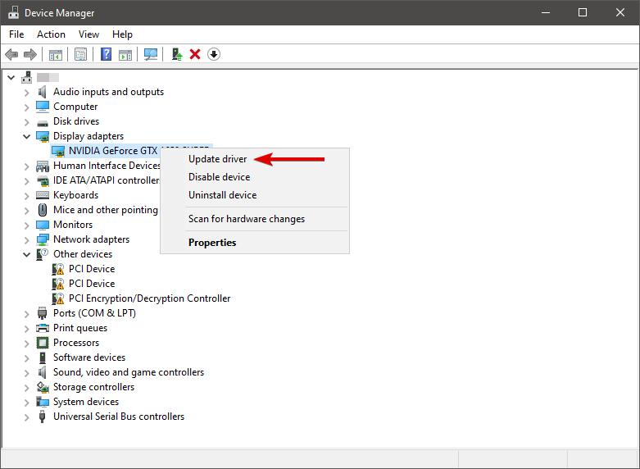Open the View menu
The image size is (640, 469).
coord(89,34)
